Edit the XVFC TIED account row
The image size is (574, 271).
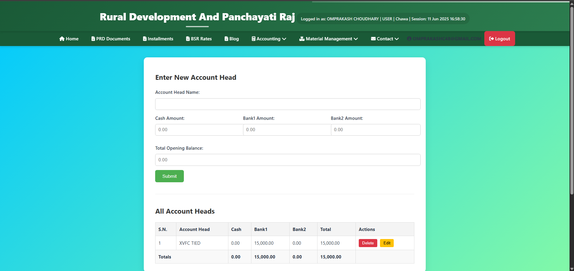pyautogui.click(x=387, y=243)
